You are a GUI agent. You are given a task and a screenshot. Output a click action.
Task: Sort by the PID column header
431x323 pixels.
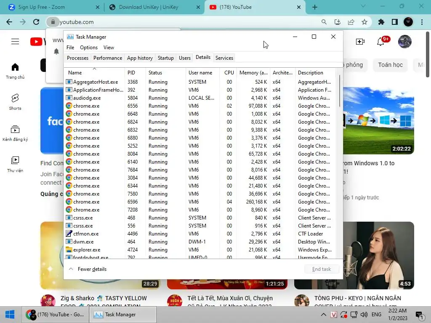click(x=135, y=72)
